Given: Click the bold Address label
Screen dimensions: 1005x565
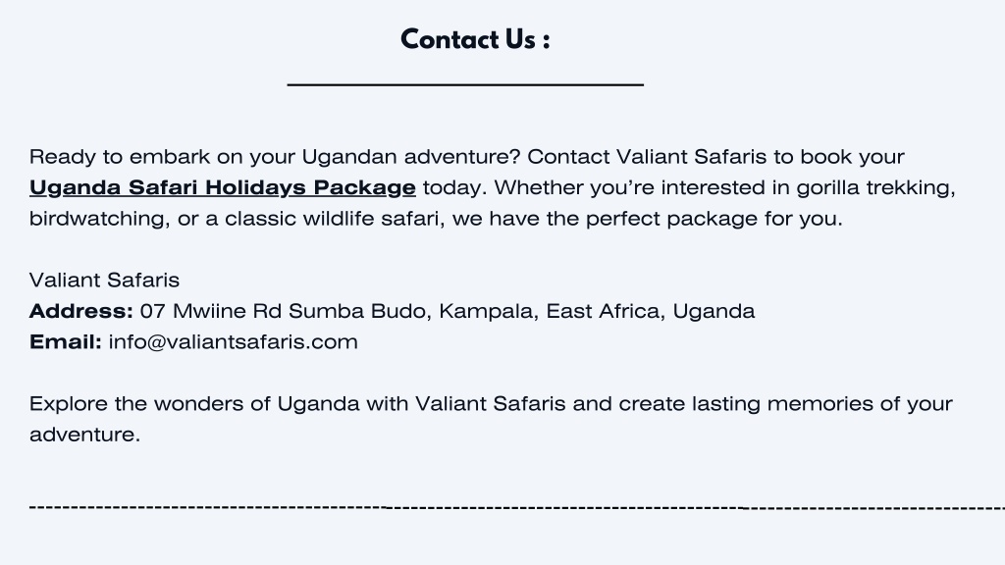Looking at the screenshot, I should pyautogui.click(x=81, y=311).
